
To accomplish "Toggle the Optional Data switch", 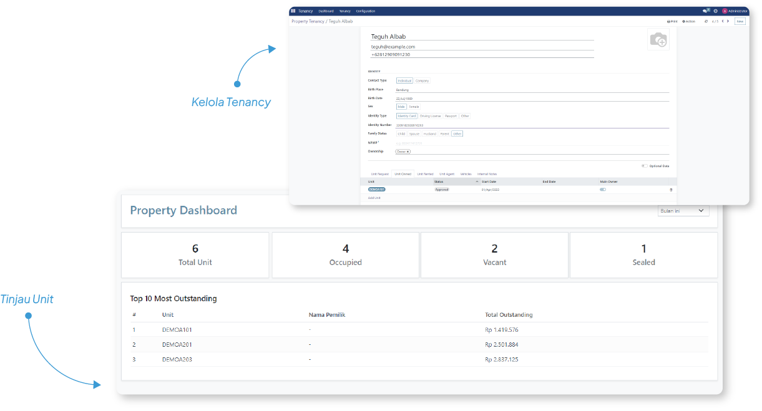I will pos(644,166).
